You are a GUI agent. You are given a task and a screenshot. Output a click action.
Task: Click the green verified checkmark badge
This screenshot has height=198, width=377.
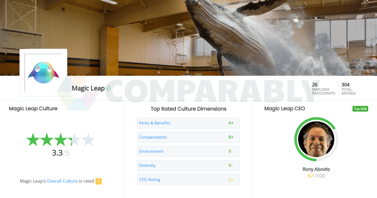(108, 89)
